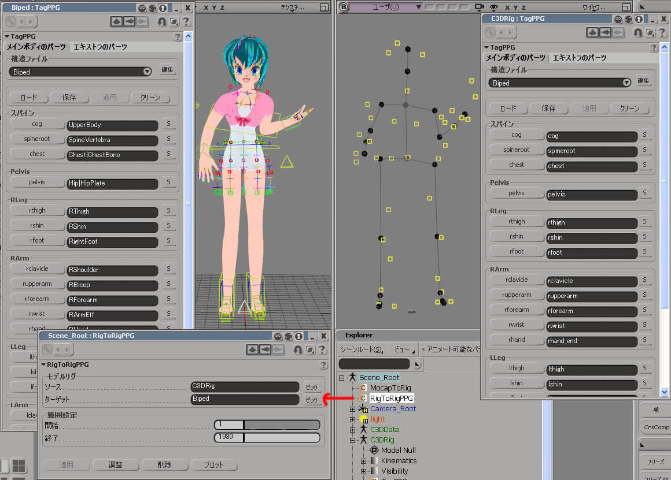Viewport: 671px width, 480px height.
Task: Click the プロット button in RigToRigPPG
Action: click(213, 464)
